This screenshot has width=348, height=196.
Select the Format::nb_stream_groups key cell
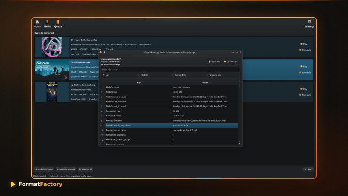tap(139, 139)
